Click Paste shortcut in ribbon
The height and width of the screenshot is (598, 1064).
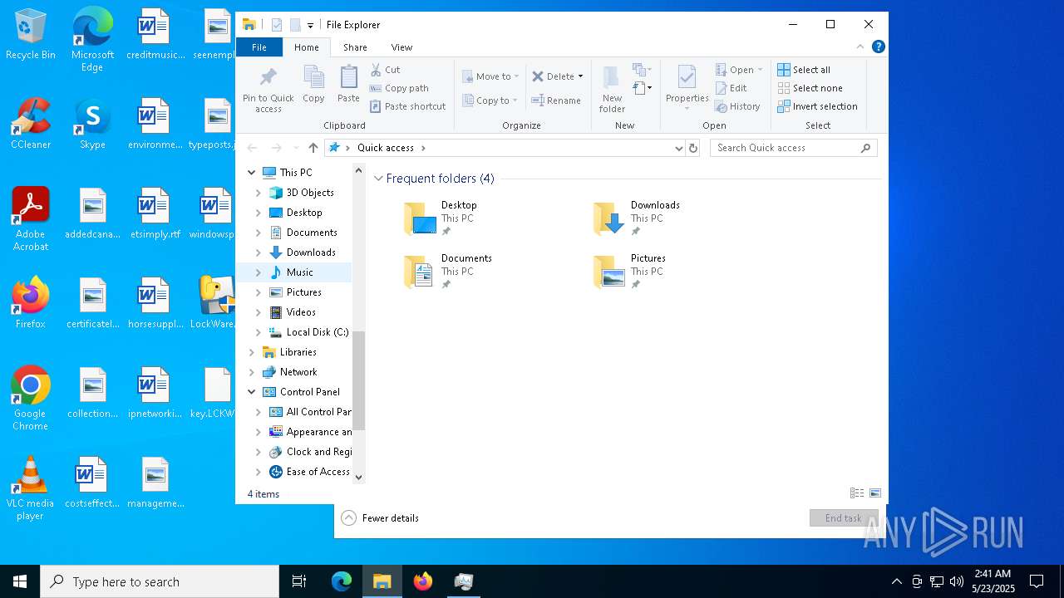coord(407,106)
